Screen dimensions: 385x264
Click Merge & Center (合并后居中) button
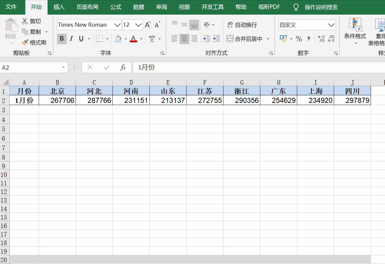click(245, 39)
